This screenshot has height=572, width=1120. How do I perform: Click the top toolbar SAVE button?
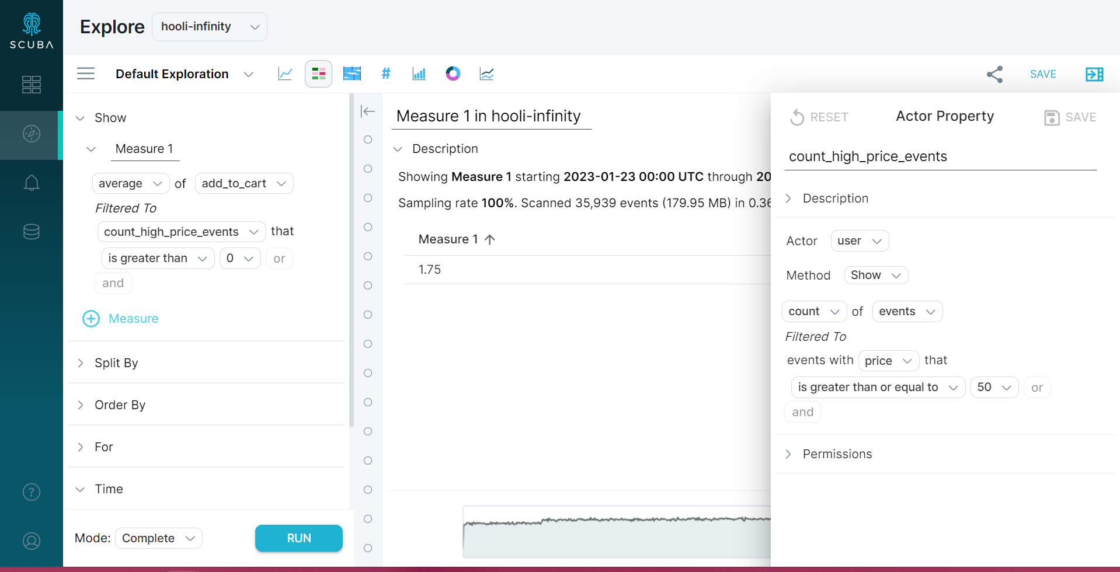coord(1043,74)
